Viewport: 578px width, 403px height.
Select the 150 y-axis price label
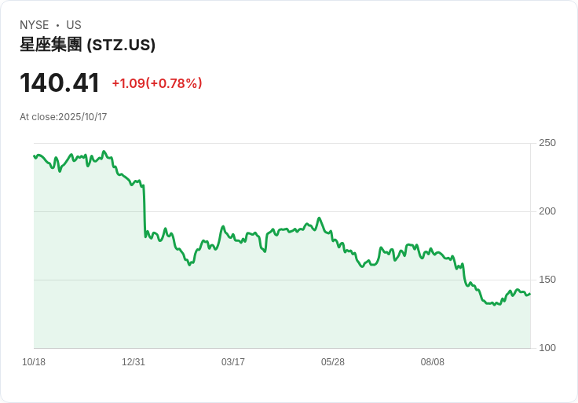[547, 280]
